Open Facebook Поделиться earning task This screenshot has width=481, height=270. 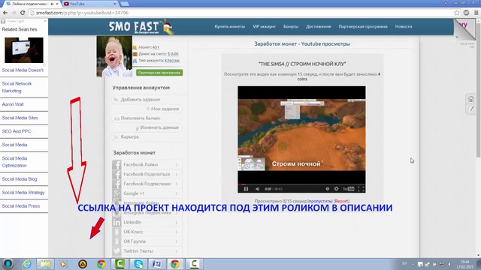[x=147, y=174]
